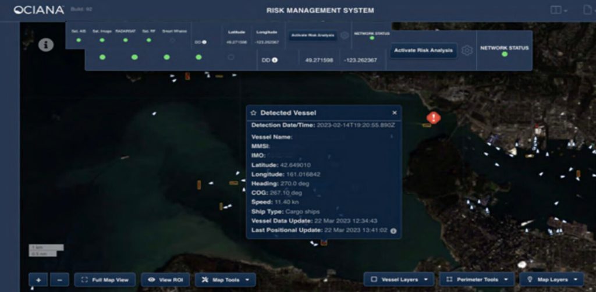
Task: Switch to Full Map View
Action: coord(105,280)
